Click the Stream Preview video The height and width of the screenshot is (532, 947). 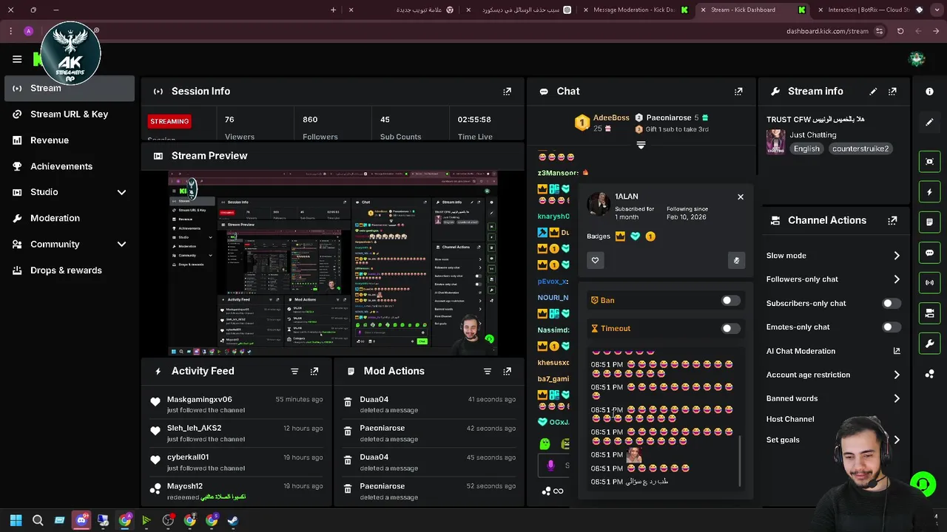tap(333, 264)
